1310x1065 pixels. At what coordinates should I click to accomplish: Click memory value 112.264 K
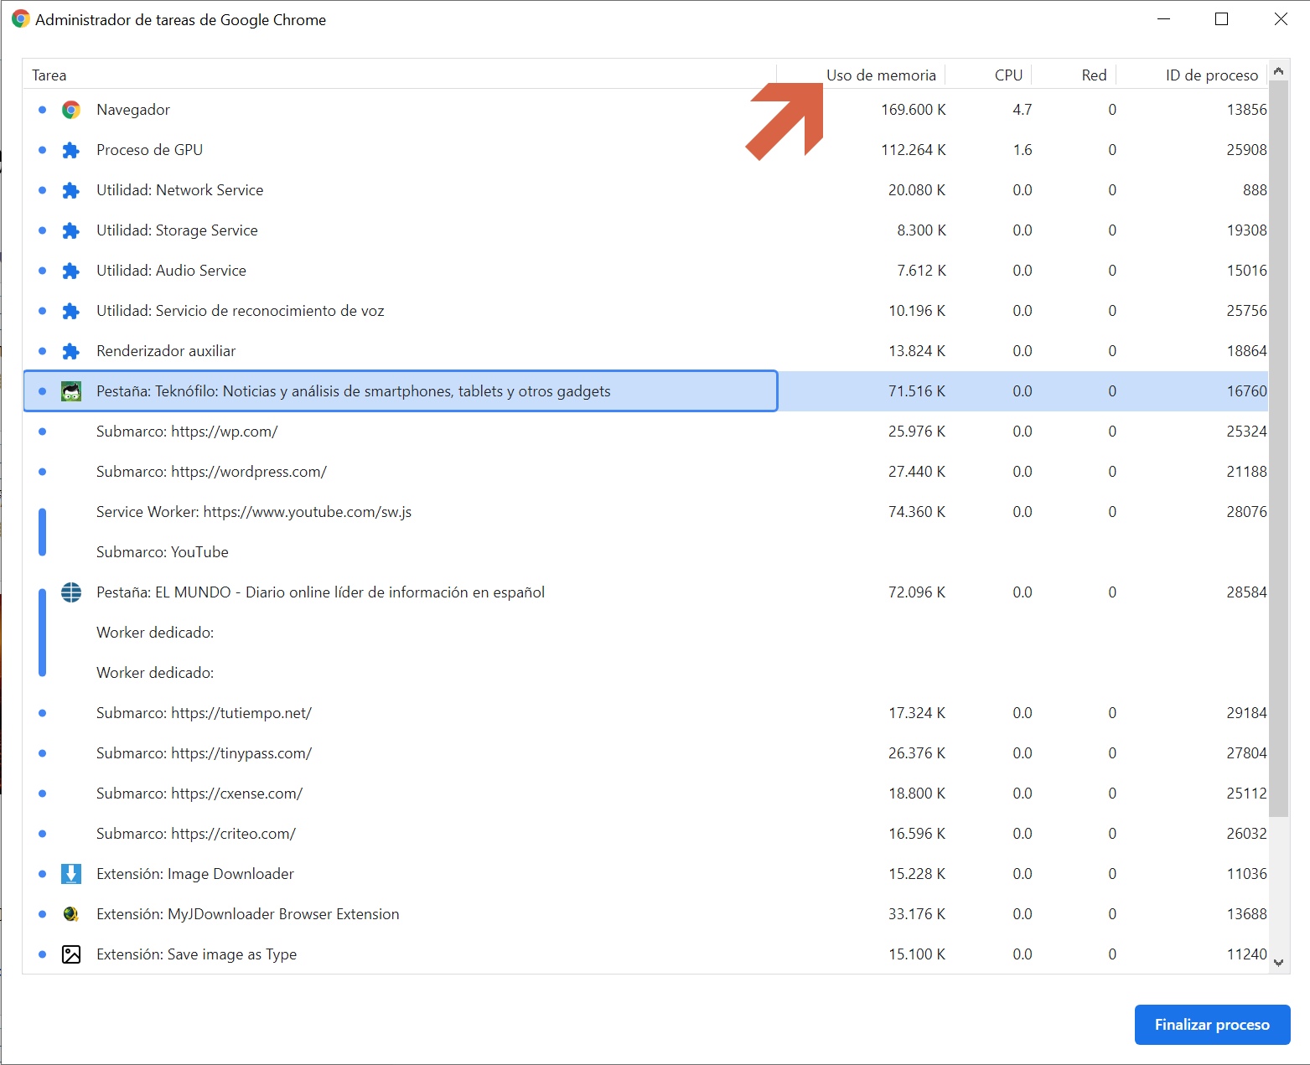click(914, 150)
